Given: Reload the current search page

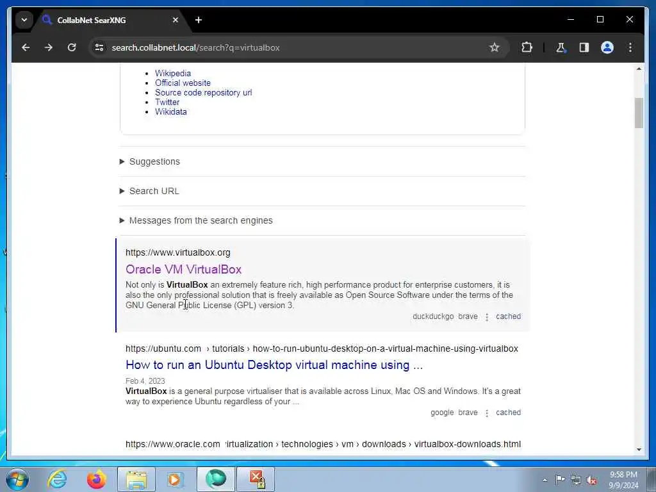Looking at the screenshot, I should click(72, 47).
